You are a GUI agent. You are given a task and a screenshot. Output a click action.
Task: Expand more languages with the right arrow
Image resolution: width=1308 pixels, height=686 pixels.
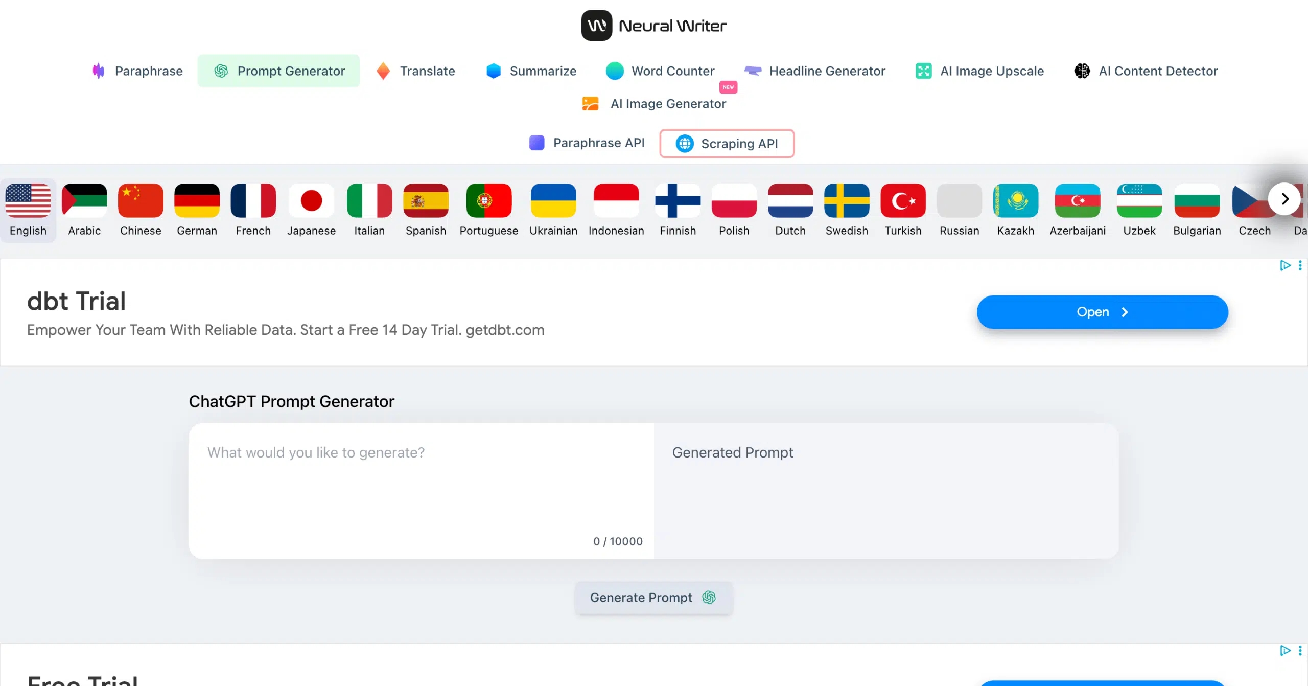pyautogui.click(x=1284, y=199)
